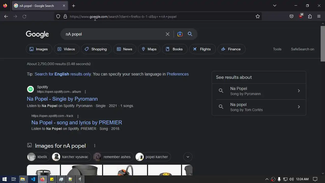Filter results by News
The height and width of the screenshot is (183, 325).
pyautogui.click(x=125, y=49)
